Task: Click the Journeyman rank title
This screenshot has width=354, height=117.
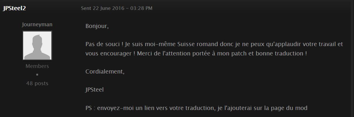Action: coord(37,25)
